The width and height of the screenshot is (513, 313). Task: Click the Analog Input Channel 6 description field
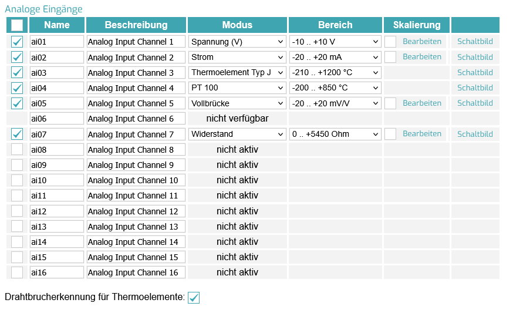(136, 119)
